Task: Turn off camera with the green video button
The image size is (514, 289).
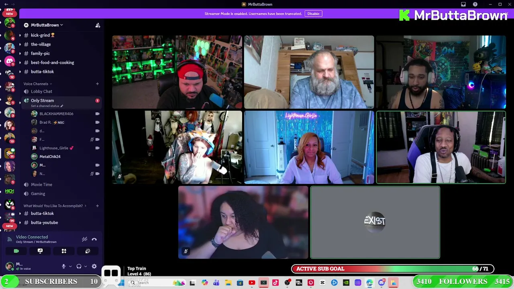Action: click(16, 251)
